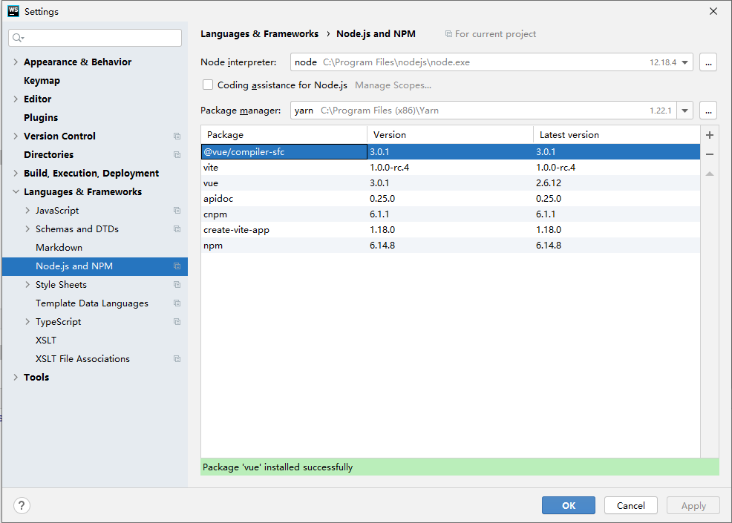Expand the Tools section

[x=16, y=378]
